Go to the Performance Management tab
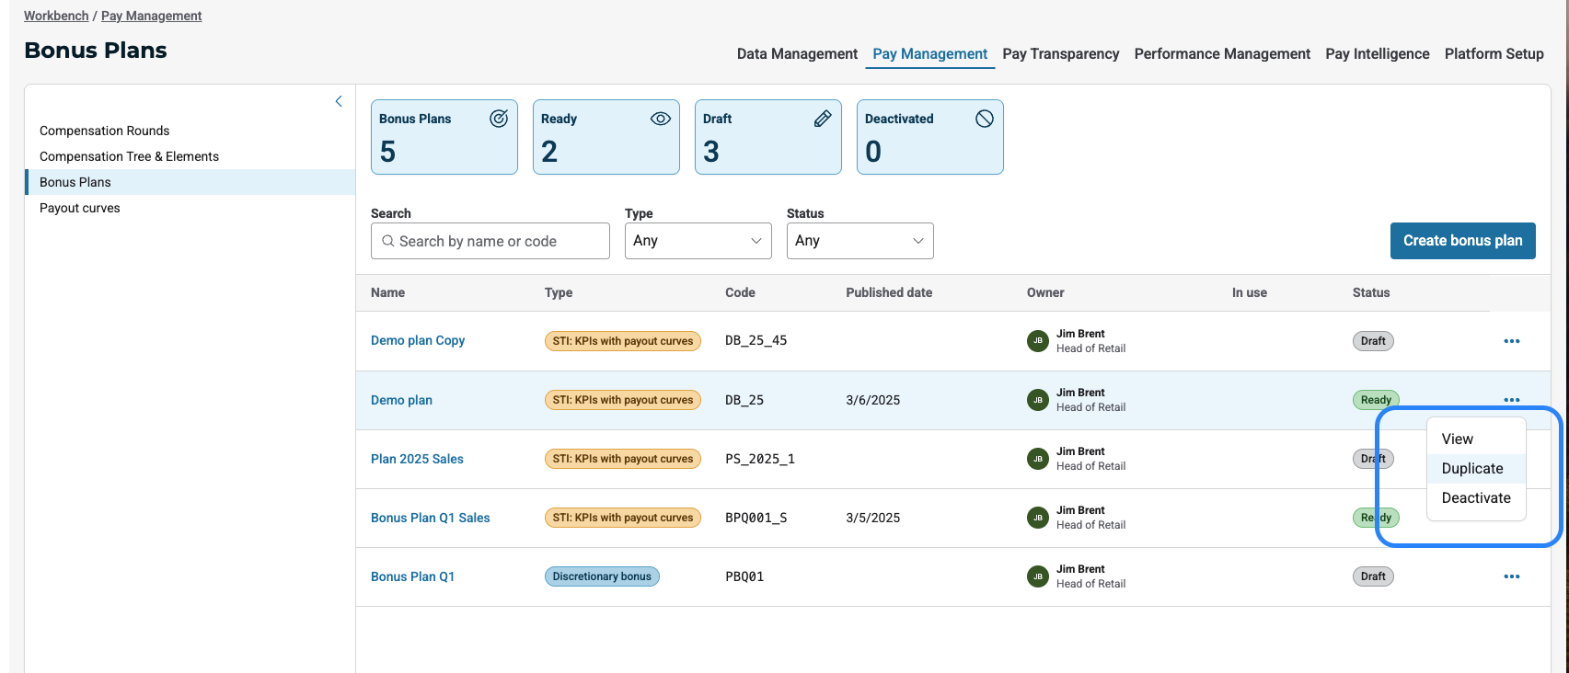The image size is (1569, 673). point(1222,54)
